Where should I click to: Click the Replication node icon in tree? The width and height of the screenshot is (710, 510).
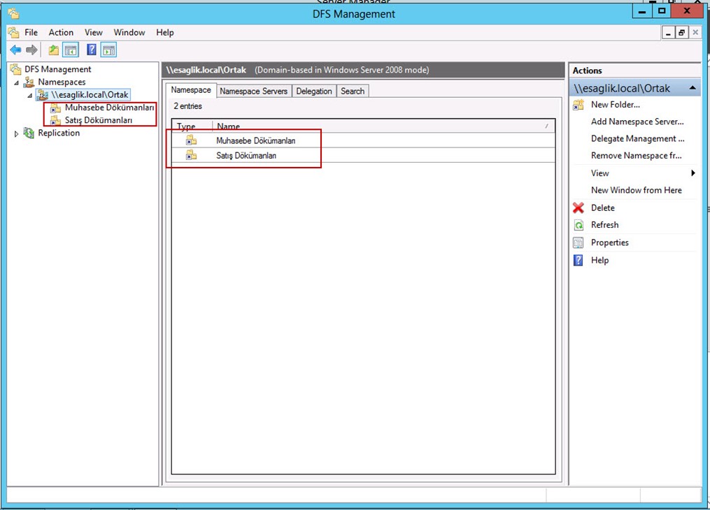(x=29, y=133)
